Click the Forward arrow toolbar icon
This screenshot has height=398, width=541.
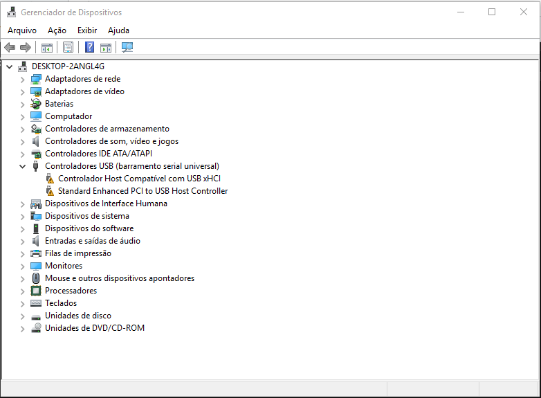(x=26, y=47)
